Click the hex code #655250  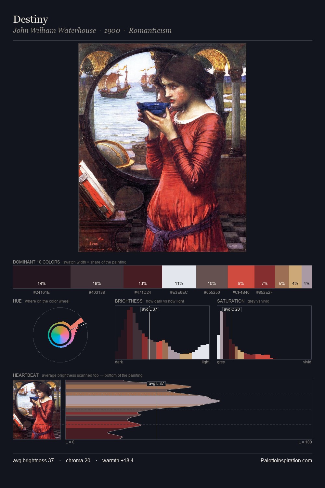coord(212,292)
